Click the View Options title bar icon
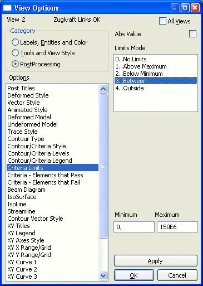The height and width of the screenshot is (286, 203). (7, 8)
